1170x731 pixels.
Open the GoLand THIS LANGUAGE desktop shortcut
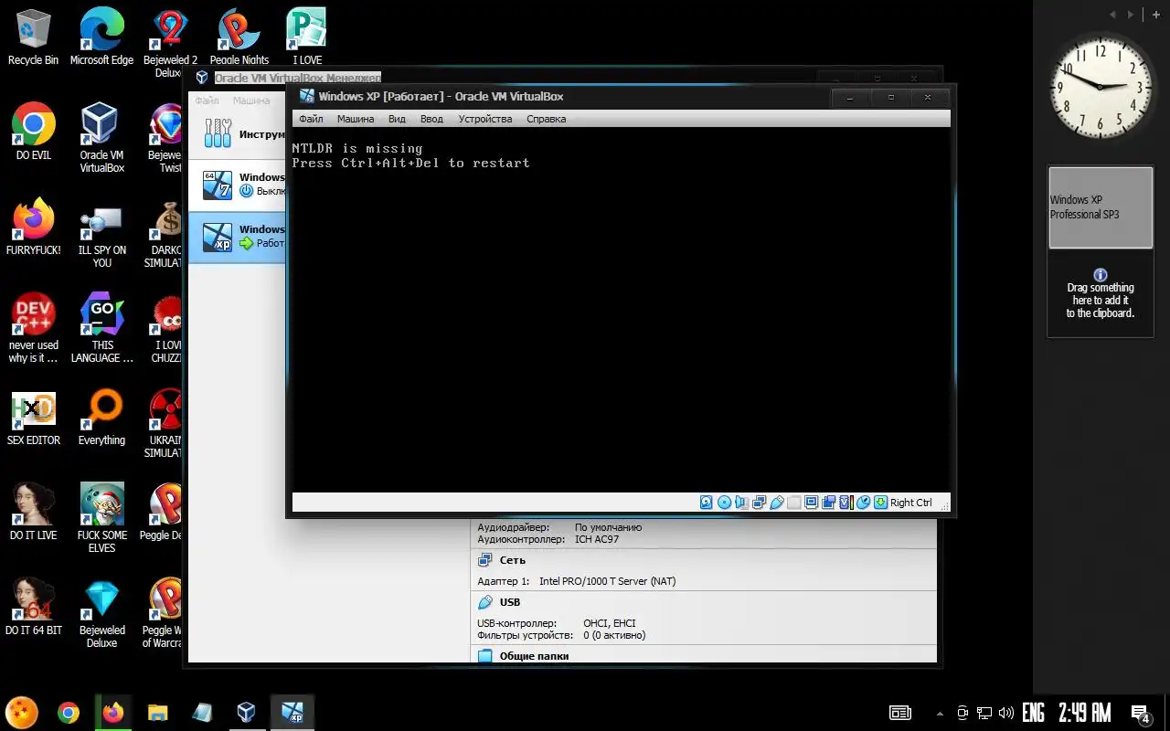101,327
